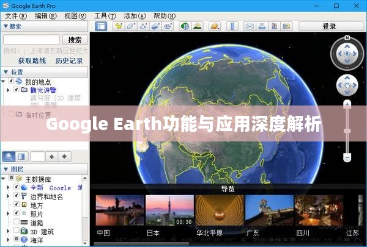The width and height of the screenshot is (367, 247).
Task: Collapse the 主数据库 tree node
Action: click(x=3, y=179)
